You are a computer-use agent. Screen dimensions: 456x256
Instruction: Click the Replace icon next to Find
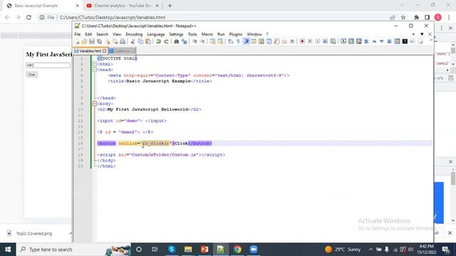[184, 41]
